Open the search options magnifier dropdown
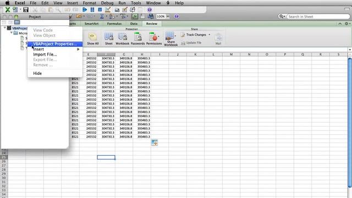 coord(282,16)
